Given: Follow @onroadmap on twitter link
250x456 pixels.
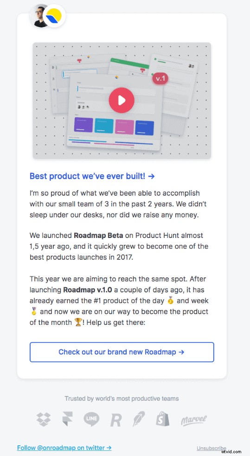Looking at the screenshot, I should pyautogui.click(x=64, y=448).
